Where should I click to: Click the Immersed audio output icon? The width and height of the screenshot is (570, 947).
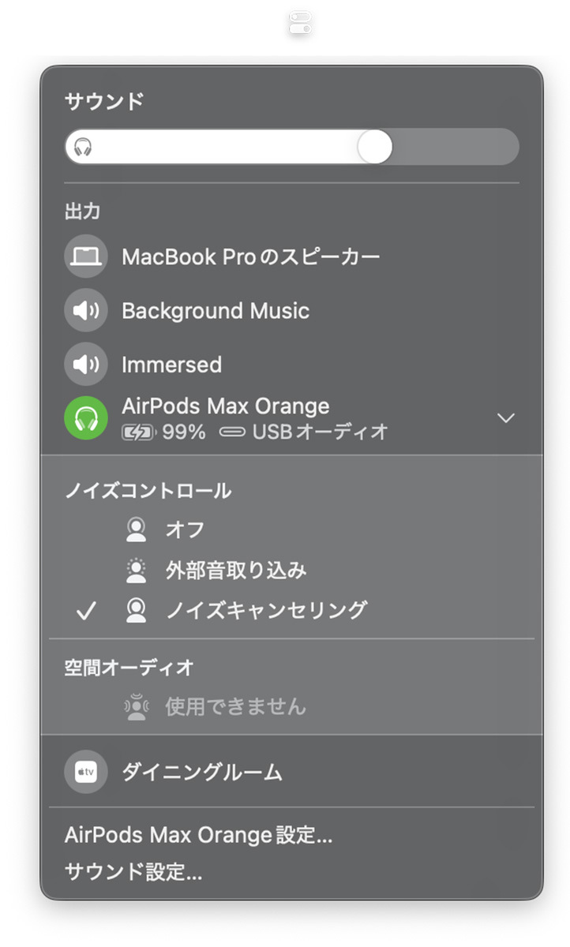click(85, 365)
